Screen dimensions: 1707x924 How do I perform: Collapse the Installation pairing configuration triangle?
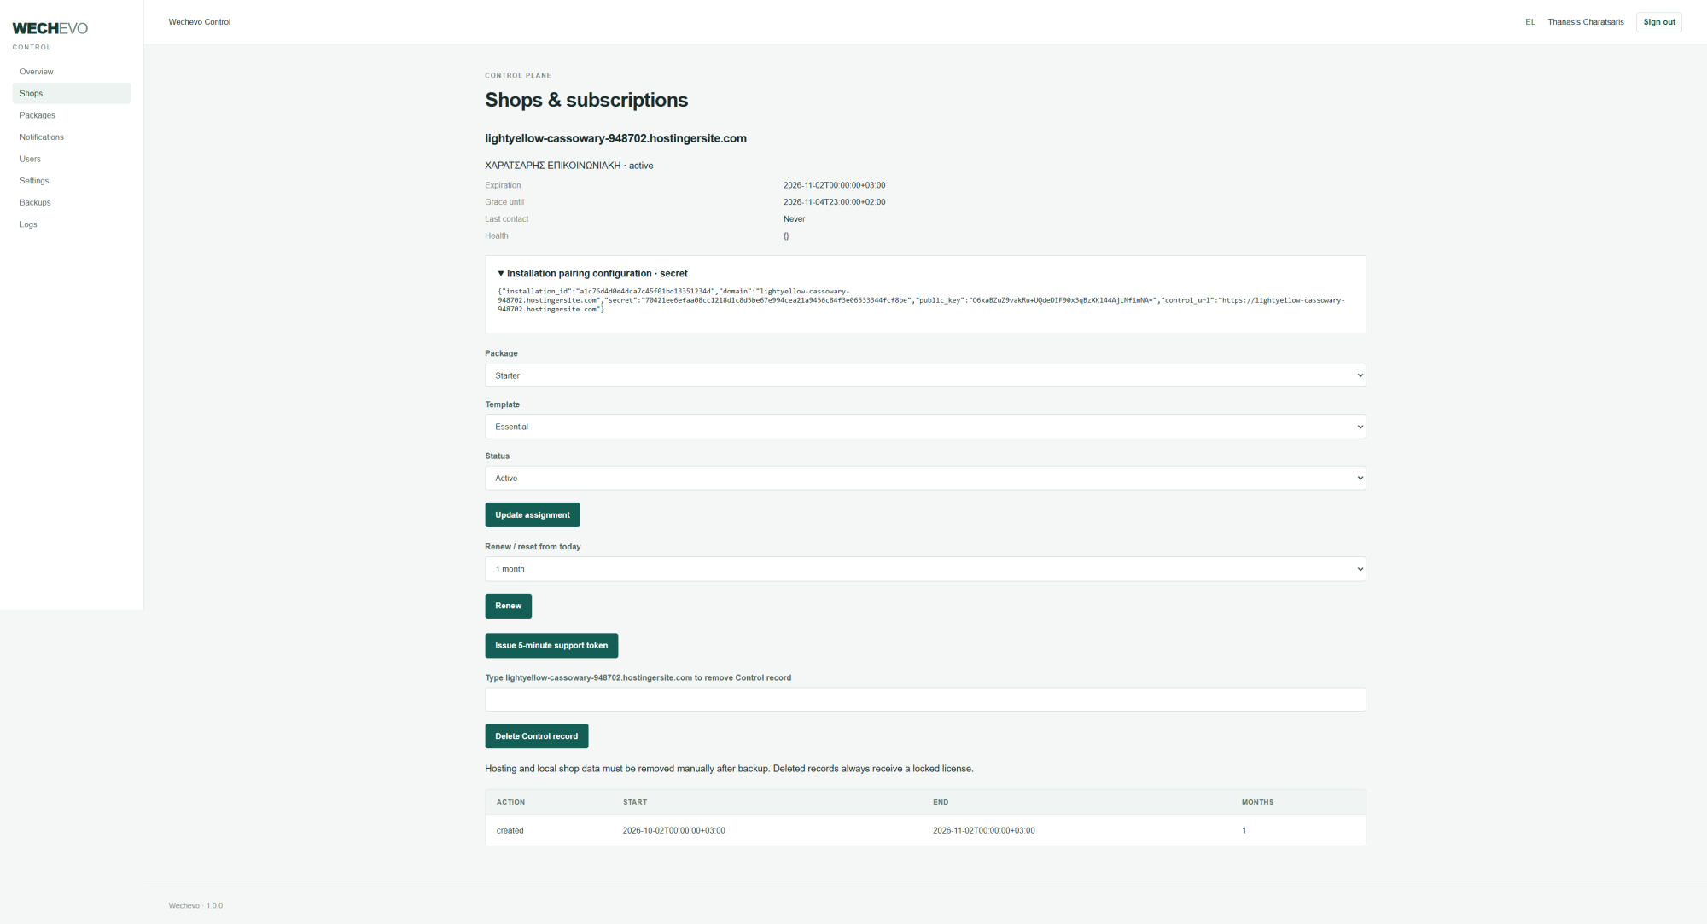[x=501, y=274]
